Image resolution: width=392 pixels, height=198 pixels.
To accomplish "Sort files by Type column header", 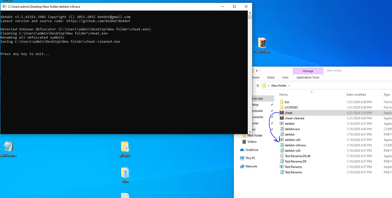I will coord(387,95).
